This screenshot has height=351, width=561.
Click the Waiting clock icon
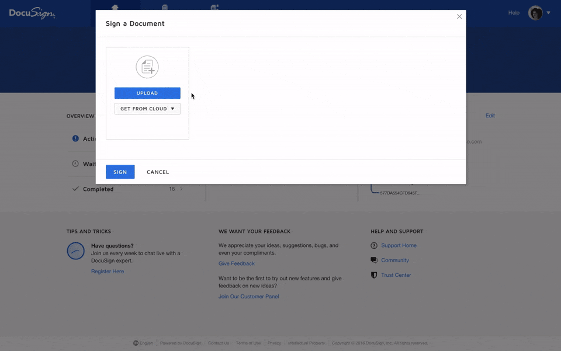(x=75, y=164)
